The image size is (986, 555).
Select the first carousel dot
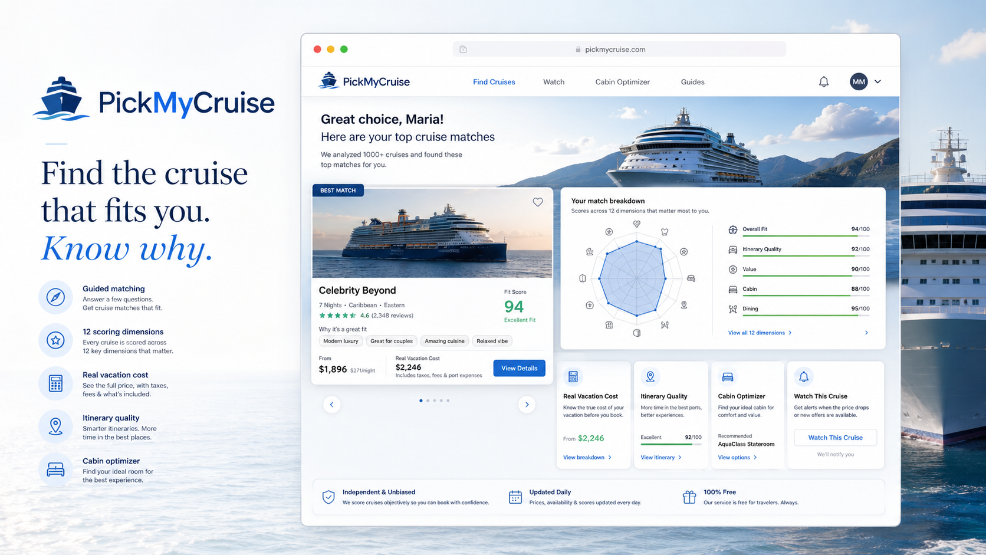[x=420, y=400]
